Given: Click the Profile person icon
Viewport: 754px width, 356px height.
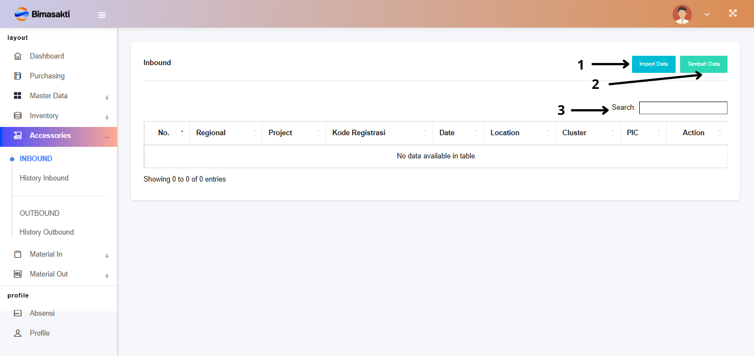Looking at the screenshot, I should [x=18, y=333].
